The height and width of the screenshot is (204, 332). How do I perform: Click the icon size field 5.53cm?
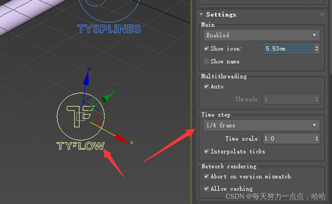pos(288,49)
